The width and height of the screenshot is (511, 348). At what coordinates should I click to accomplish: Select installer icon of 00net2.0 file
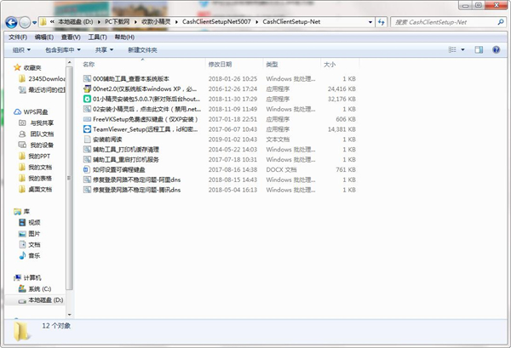(x=87, y=88)
